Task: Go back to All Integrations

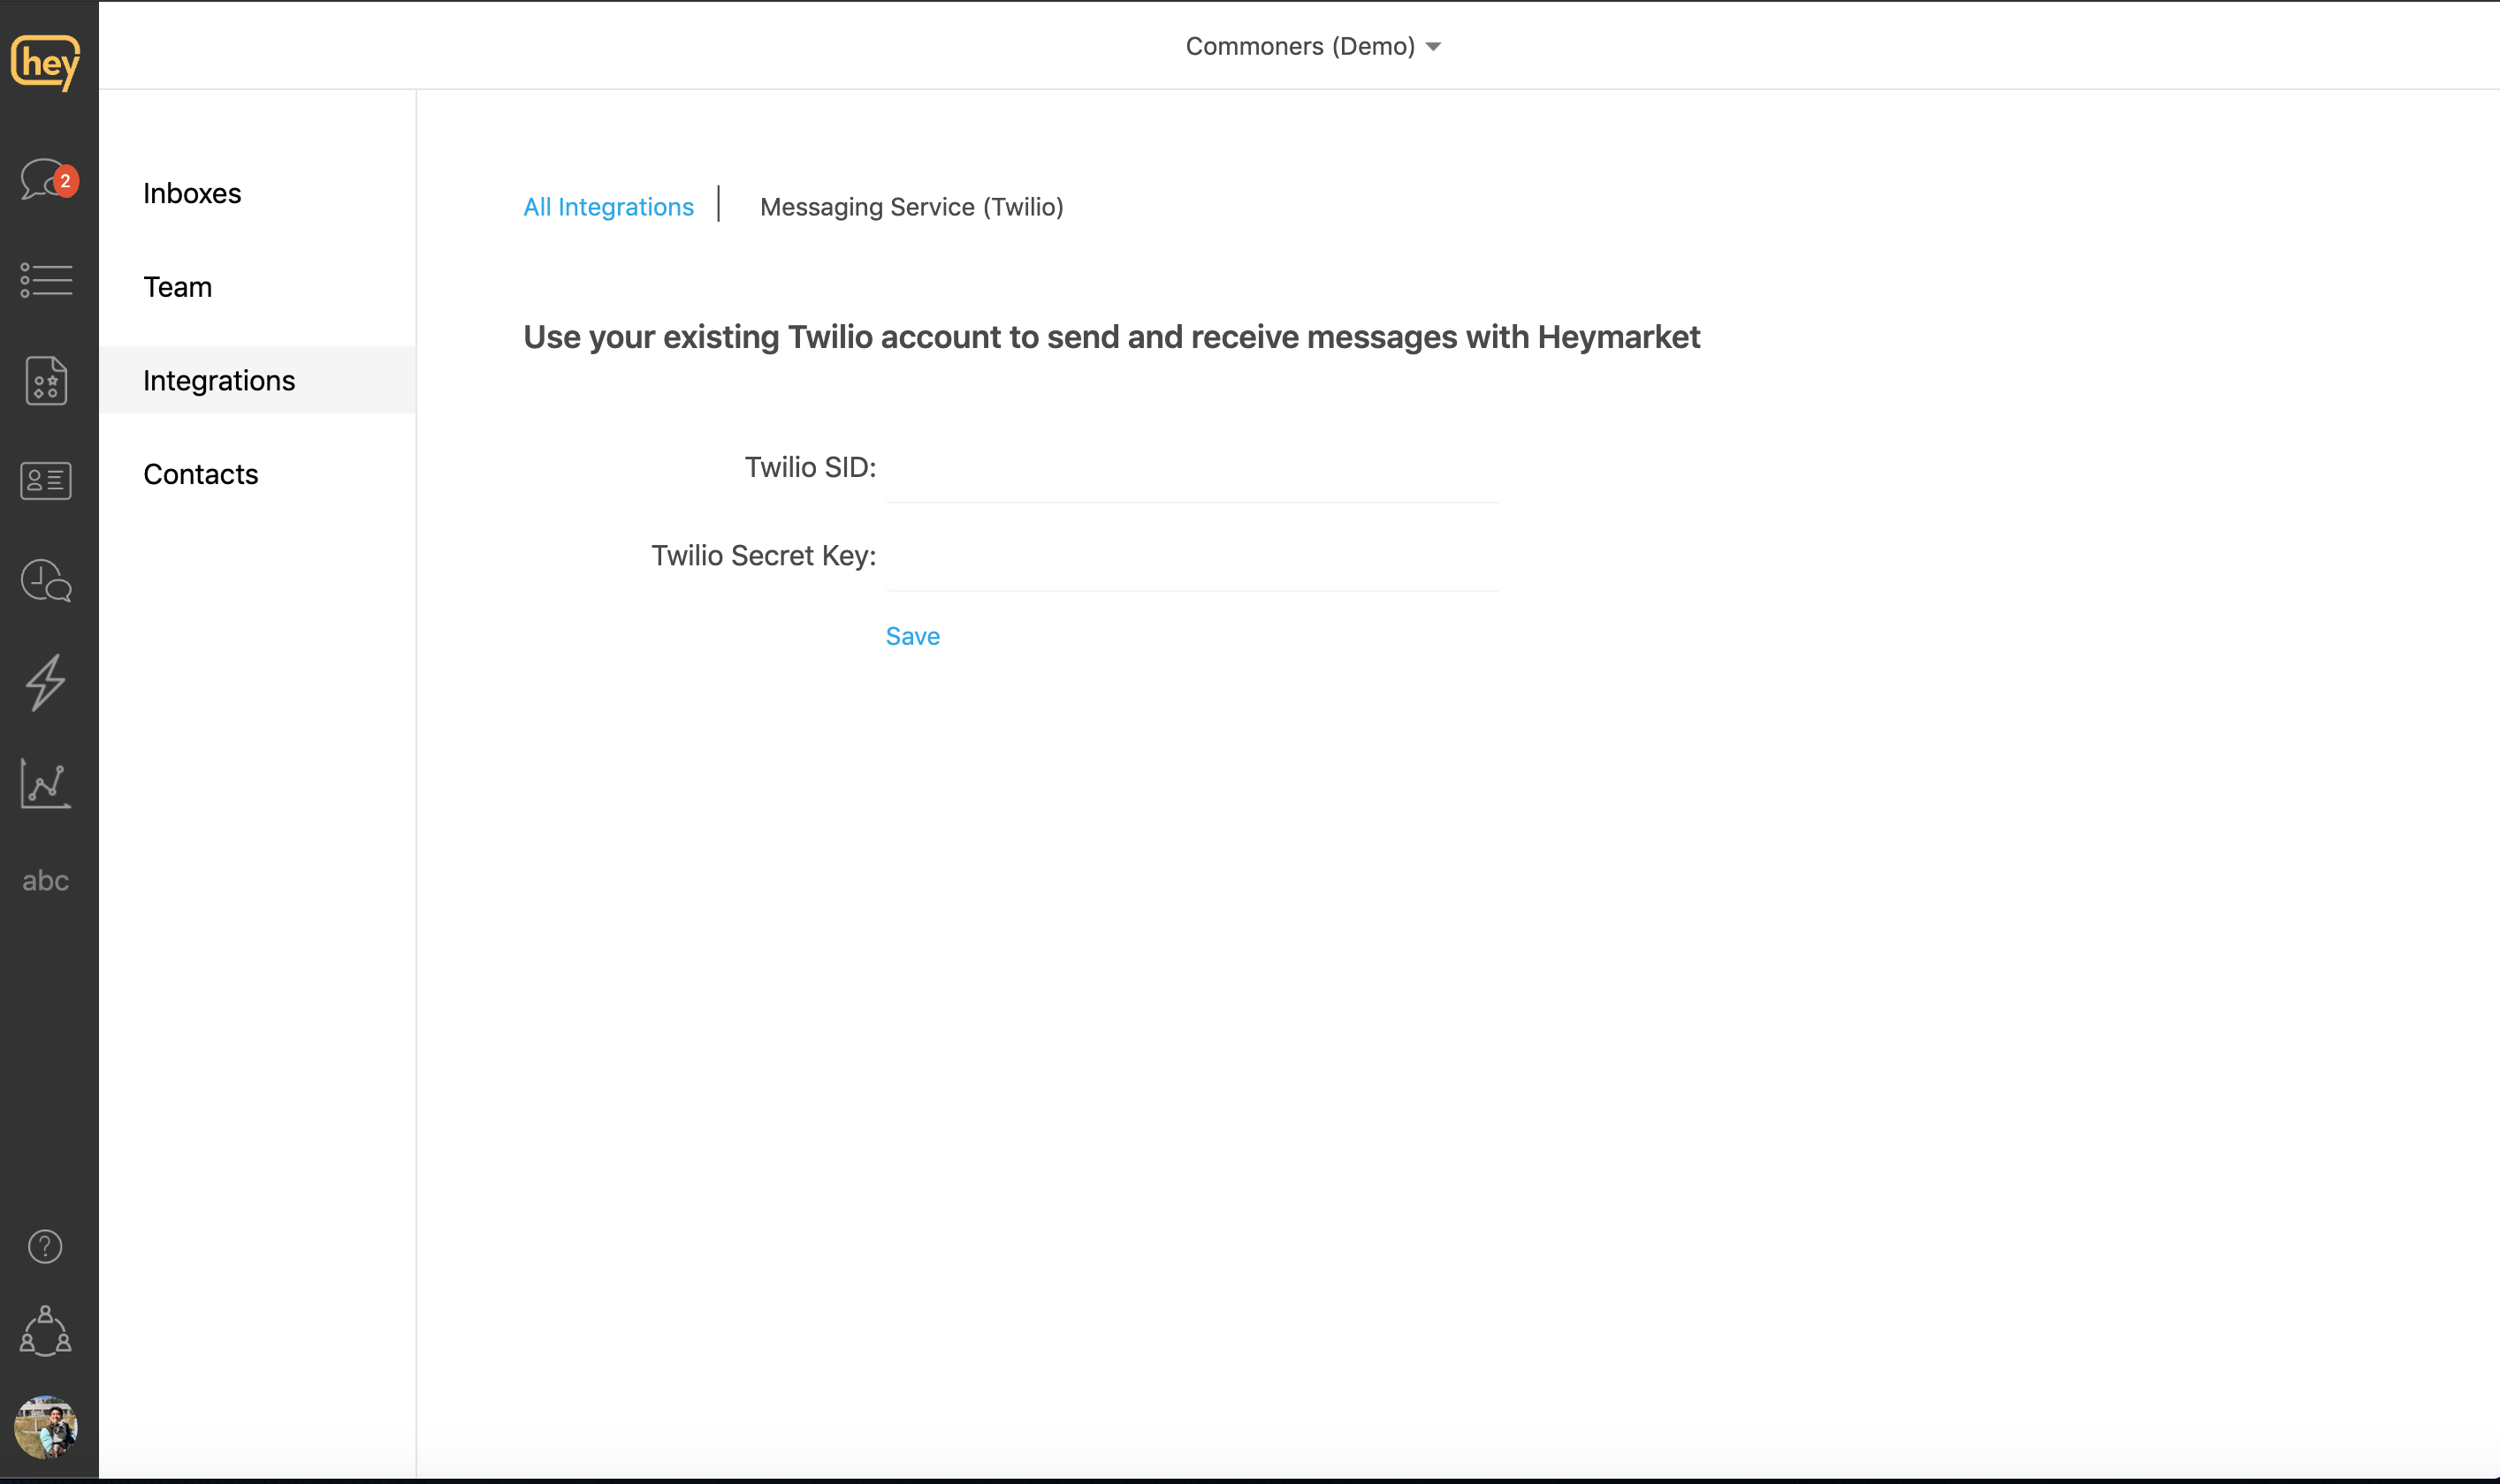Action: coord(608,207)
